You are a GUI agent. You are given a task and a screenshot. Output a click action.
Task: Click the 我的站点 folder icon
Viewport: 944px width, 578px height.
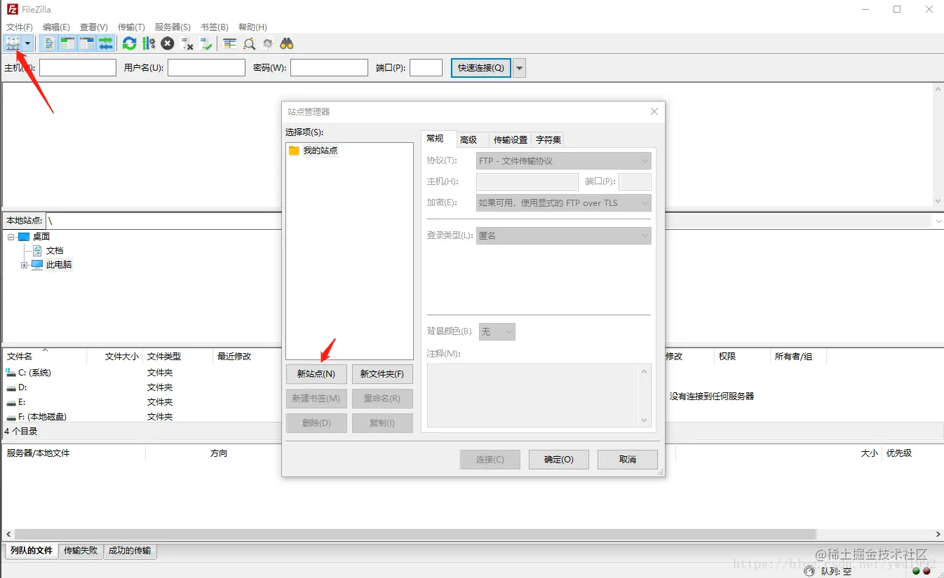pyautogui.click(x=294, y=151)
